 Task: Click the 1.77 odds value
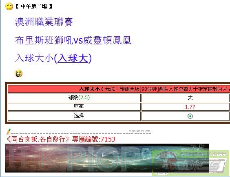[x=190, y=107]
